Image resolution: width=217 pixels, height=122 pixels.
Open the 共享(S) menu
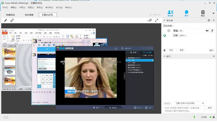coord(22,7)
